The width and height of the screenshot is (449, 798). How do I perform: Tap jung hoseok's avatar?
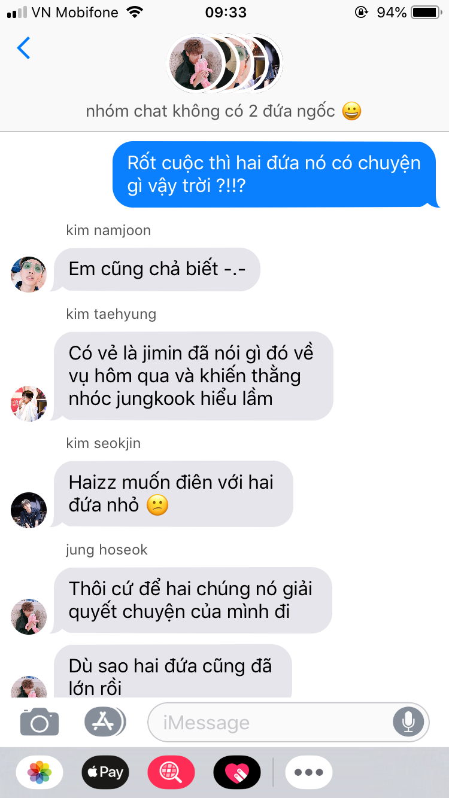[29, 617]
